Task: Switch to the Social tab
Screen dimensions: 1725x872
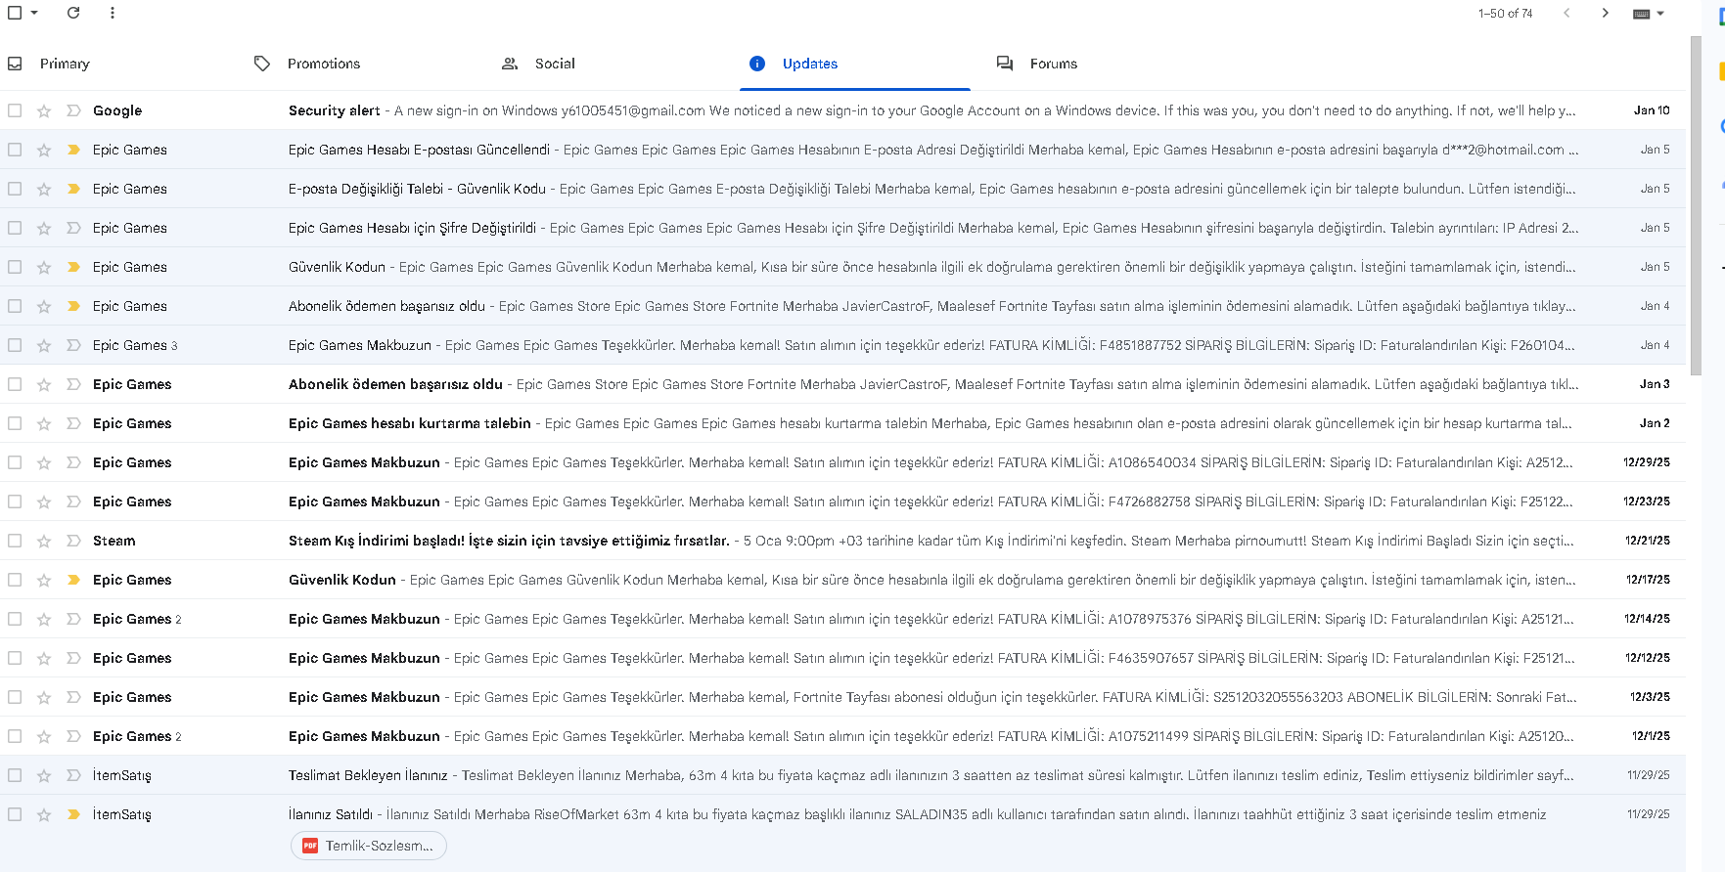Action: (538, 64)
